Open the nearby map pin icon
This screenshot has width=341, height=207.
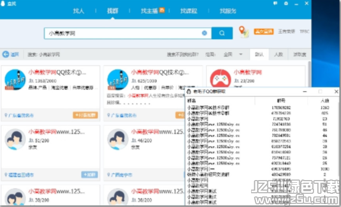point(243,32)
